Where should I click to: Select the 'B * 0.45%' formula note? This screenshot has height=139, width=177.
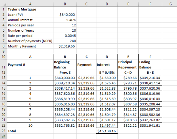tap(107, 73)
